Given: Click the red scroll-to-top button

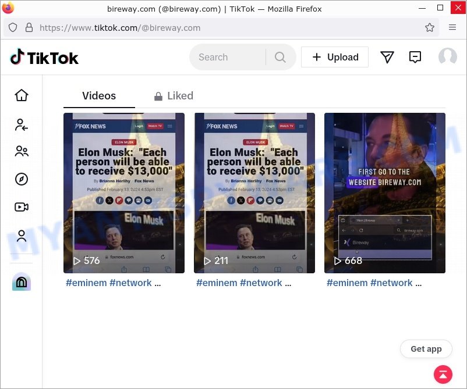Looking at the screenshot, I should (x=443, y=374).
